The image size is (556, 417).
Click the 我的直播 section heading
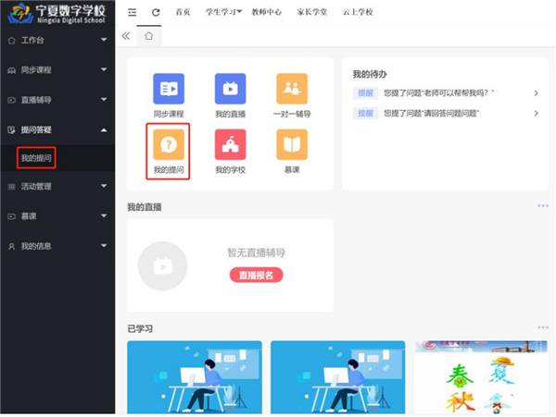[145, 207]
